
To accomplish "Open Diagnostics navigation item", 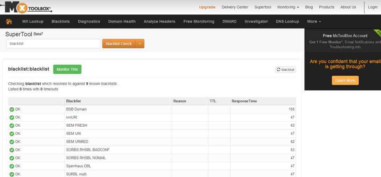I will click(x=89, y=21).
